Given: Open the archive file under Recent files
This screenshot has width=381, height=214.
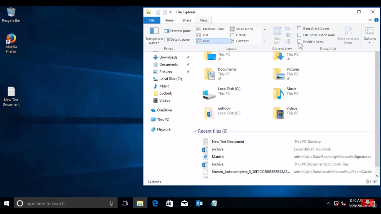Looking at the screenshot, I should click(x=218, y=149).
